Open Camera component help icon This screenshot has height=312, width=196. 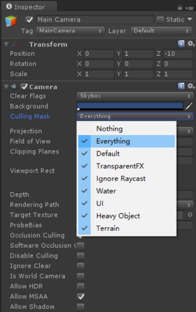(181, 86)
